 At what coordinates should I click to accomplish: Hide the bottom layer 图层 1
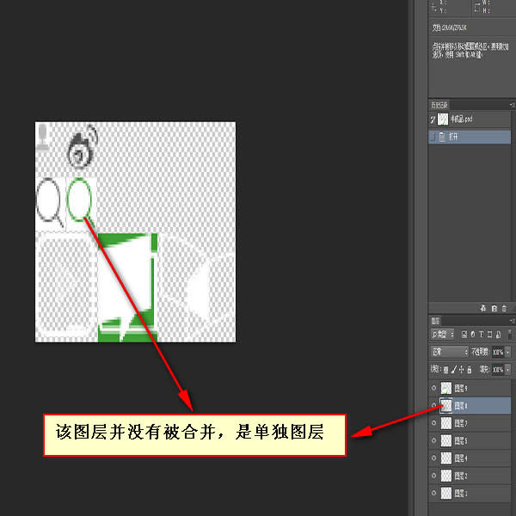[x=433, y=493]
